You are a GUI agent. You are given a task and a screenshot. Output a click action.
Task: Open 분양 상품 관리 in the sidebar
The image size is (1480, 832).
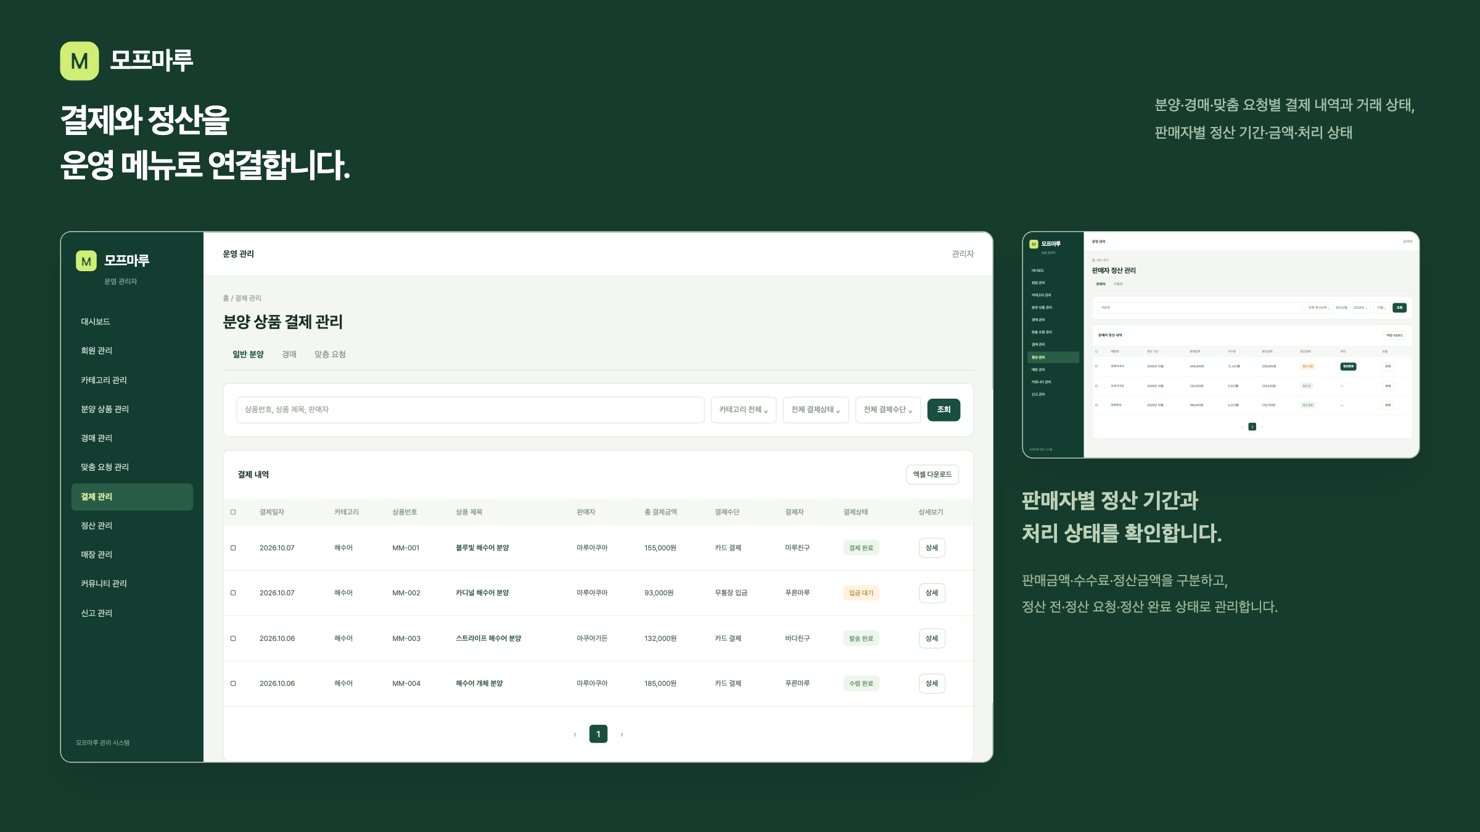click(132, 409)
